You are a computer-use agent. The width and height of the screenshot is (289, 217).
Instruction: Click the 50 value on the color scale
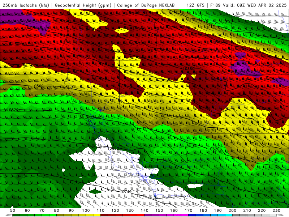(13, 210)
